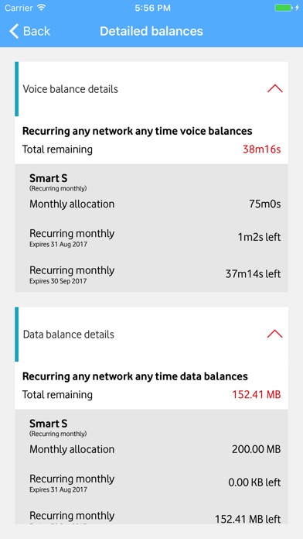Image resolution: width=303 pixels, height=539 pixels.
Task: Collapse the Voice balance details chevron
Action: click(x=275, y=89)
